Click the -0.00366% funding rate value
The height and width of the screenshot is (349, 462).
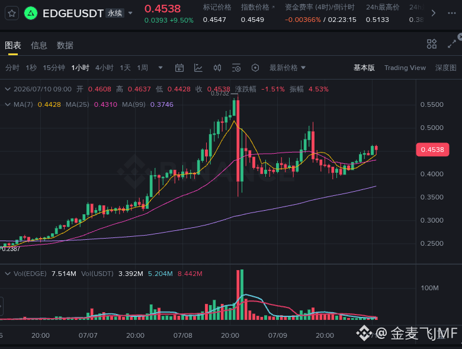303,20
